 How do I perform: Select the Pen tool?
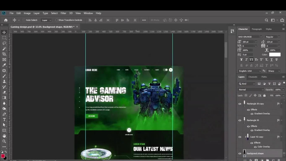click(4, 114)
